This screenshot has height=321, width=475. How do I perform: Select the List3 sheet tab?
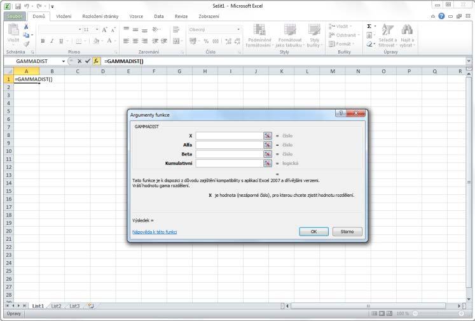coord(74,306)
